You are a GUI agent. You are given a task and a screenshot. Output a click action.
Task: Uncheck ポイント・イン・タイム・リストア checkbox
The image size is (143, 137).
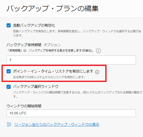tap(9, 71)
